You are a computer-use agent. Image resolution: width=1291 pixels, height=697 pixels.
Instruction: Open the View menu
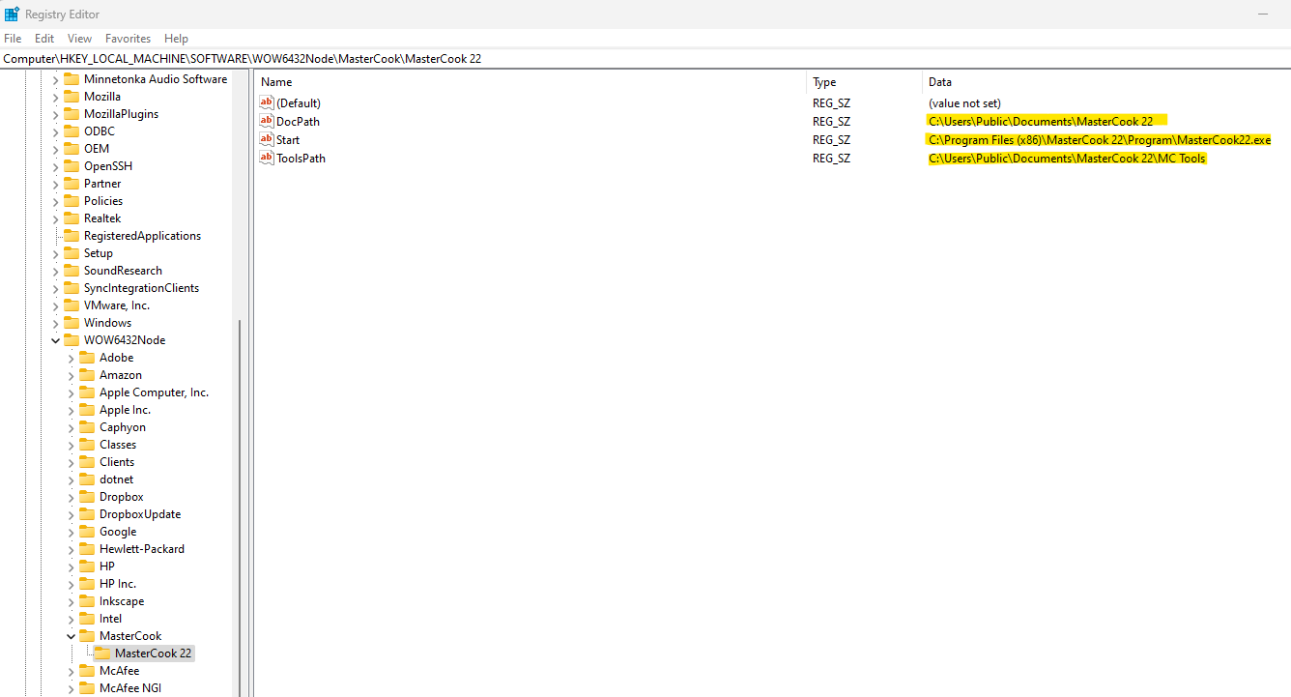point(79,39)
